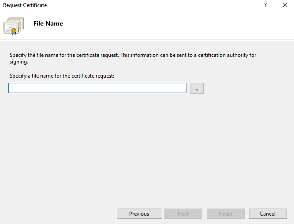Click the description text about certification authority
The width and height of the screenshot is (294, 224).
[132, 56]
